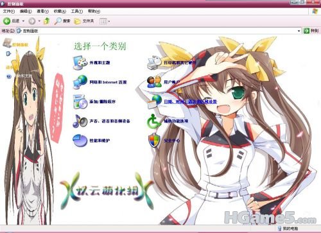
Task: Open the Back button history dropdown arrow
Action: pyautogui.click(x=23, y=21)
